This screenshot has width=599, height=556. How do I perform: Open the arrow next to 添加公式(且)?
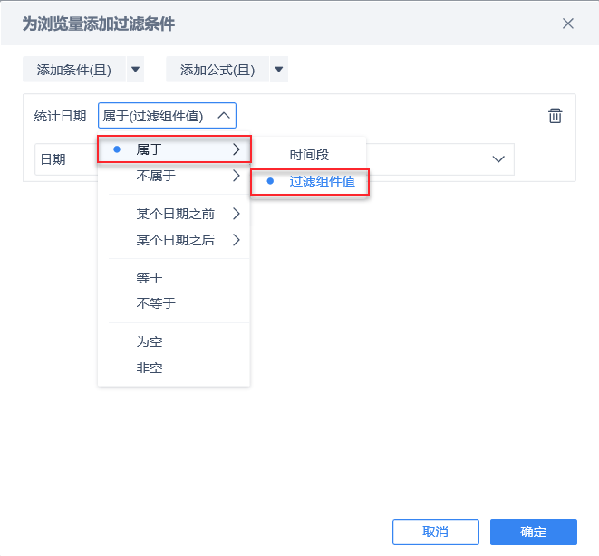[x=279, y=70]
